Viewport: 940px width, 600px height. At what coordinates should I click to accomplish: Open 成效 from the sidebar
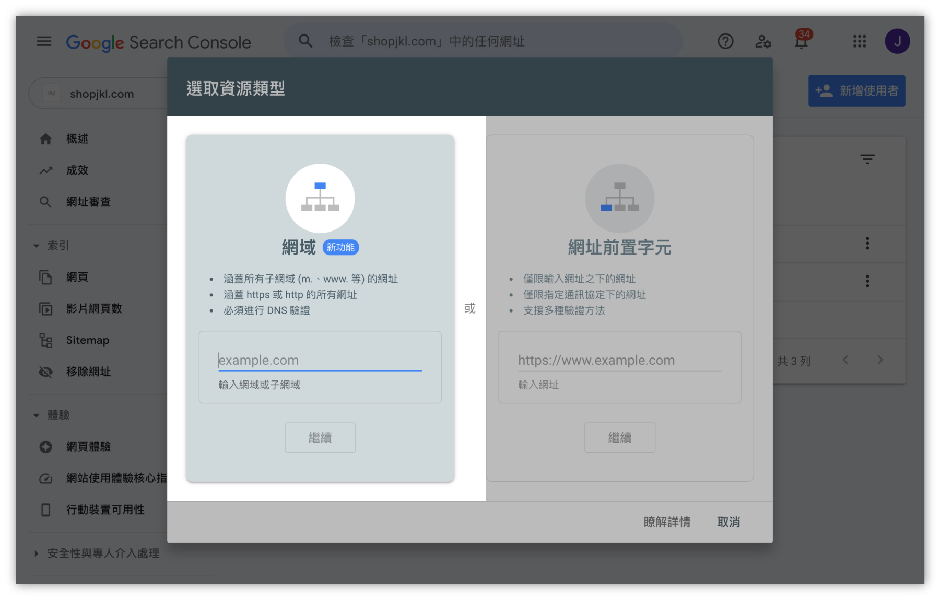77,170
